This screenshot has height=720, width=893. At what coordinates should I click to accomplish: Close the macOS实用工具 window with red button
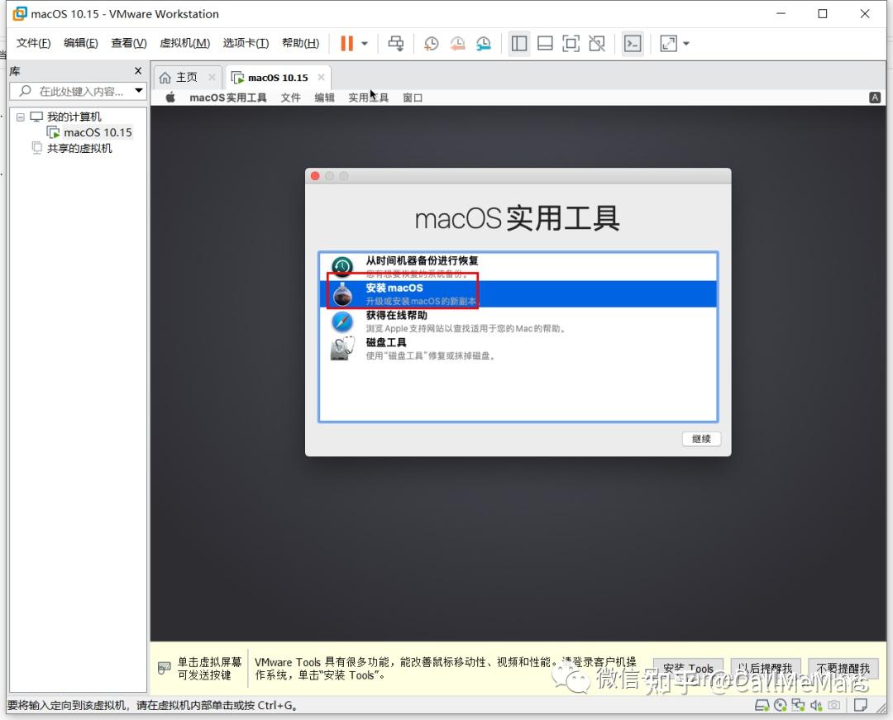[315, 176]
